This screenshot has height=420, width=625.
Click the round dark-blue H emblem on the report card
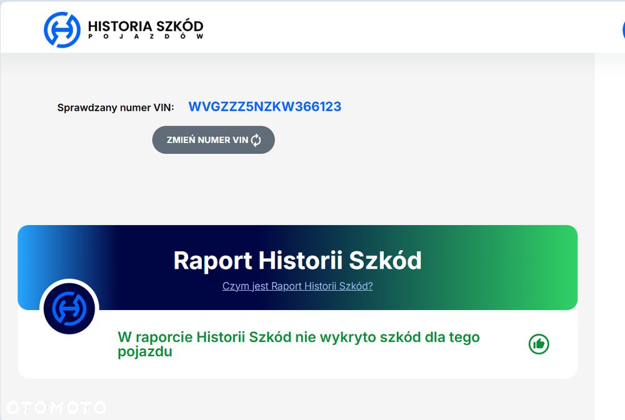[69, 308]
